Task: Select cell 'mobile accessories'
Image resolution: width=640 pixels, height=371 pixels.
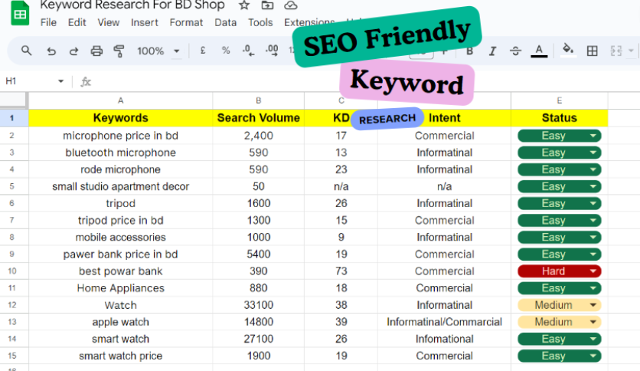Action: coord(120,237)
